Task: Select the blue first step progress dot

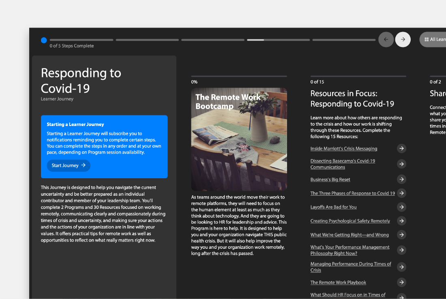Action: point(44,40)
